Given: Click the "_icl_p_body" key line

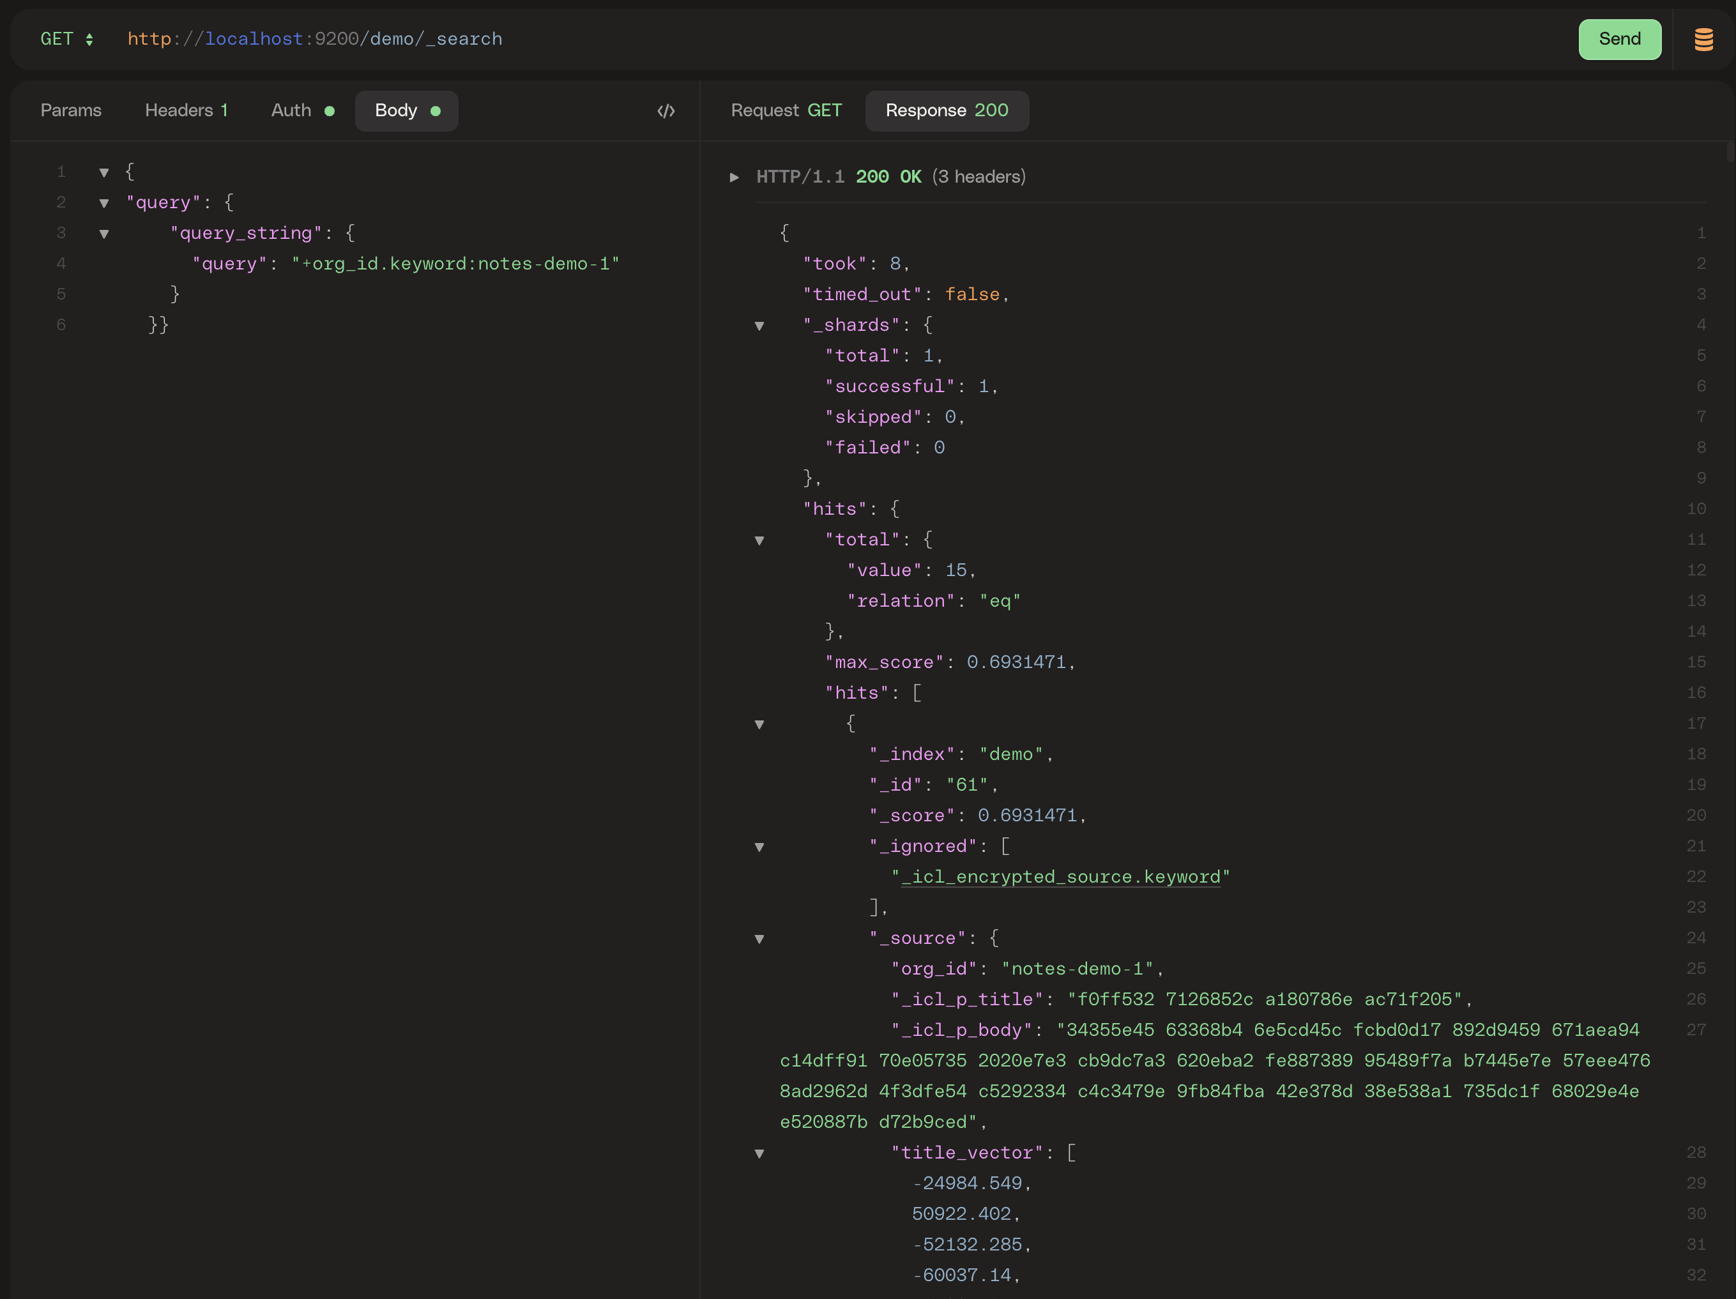Looking at the screenshot, I should point(961,1029).
